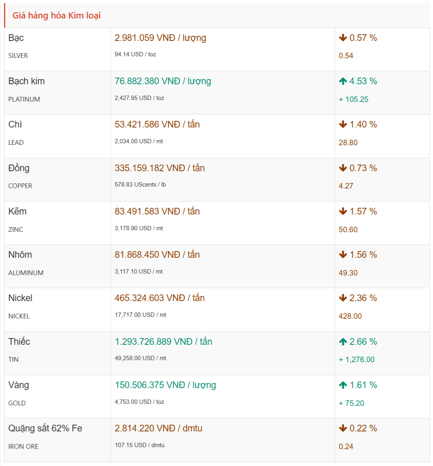The width and height of the screenshot is (433, 466).
Task: Click the Quặng sắt 62% Fe name
Action: pos(45,428)
